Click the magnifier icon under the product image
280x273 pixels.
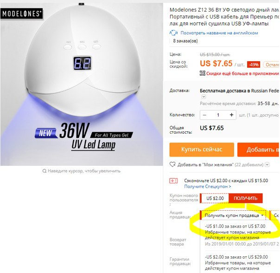[x=45, y=171]
